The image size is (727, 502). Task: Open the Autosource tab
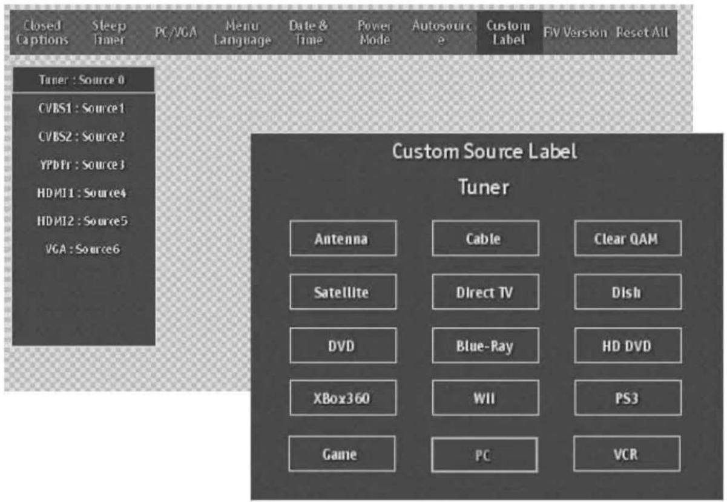point(442,33)
